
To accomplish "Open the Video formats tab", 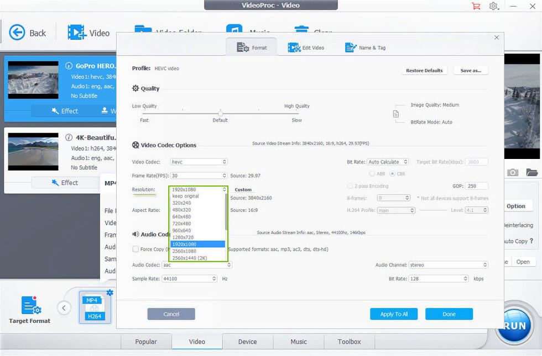I will [x=197, y=342].
